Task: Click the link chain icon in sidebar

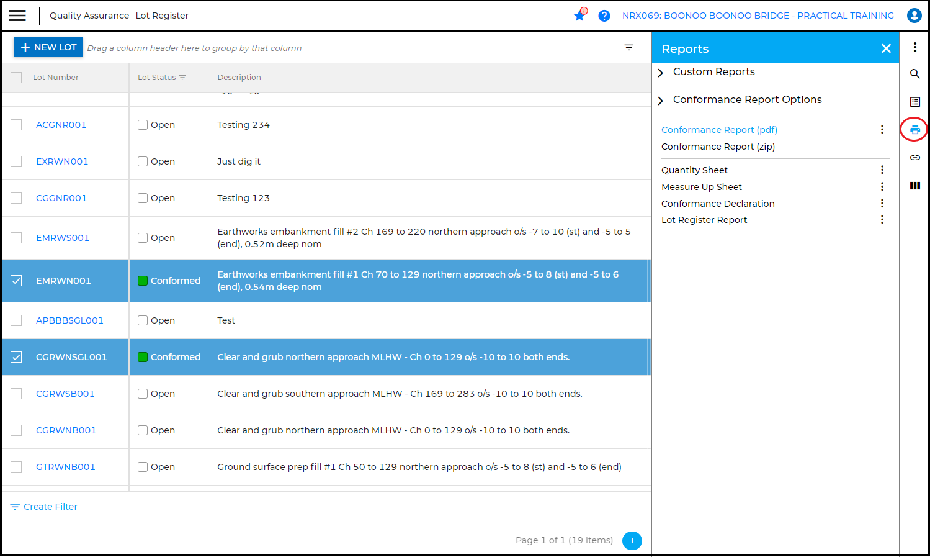Action: (x=914, y=158)
